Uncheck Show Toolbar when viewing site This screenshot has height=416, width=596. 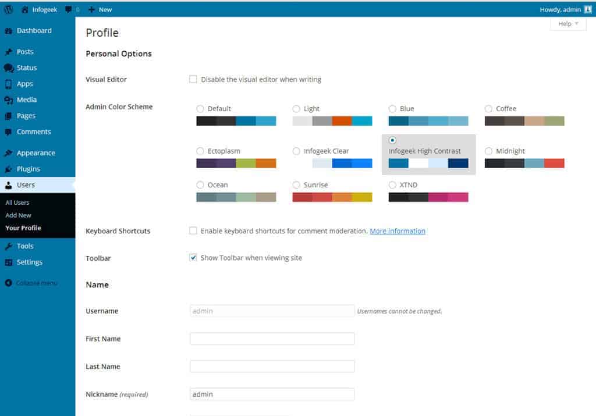point(193,258)
